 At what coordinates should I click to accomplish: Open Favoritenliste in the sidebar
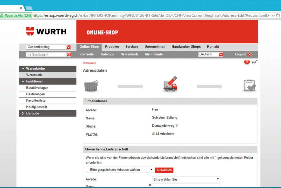47,100
